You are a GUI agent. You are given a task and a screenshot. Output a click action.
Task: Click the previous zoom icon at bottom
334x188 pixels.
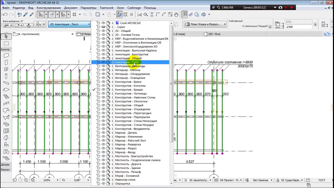(15, 180)
